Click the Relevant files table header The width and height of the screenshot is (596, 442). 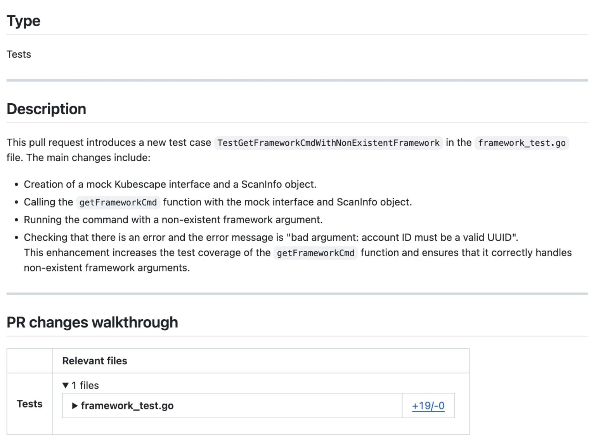coord(94,361)
